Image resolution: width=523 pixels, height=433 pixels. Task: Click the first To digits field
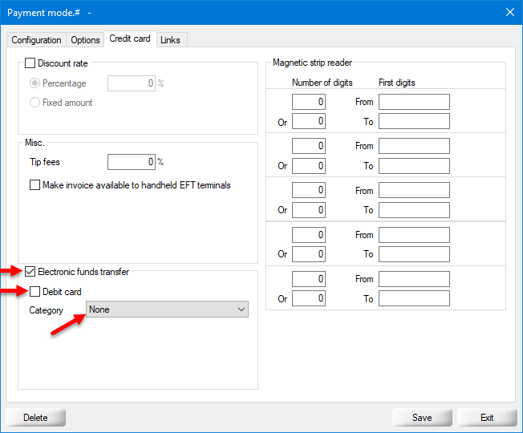[x=414, y=121]
